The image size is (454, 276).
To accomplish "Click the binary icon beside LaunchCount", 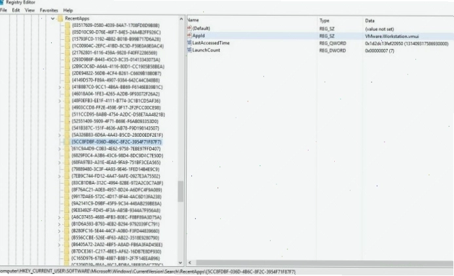I will click(x=189, y=50).
